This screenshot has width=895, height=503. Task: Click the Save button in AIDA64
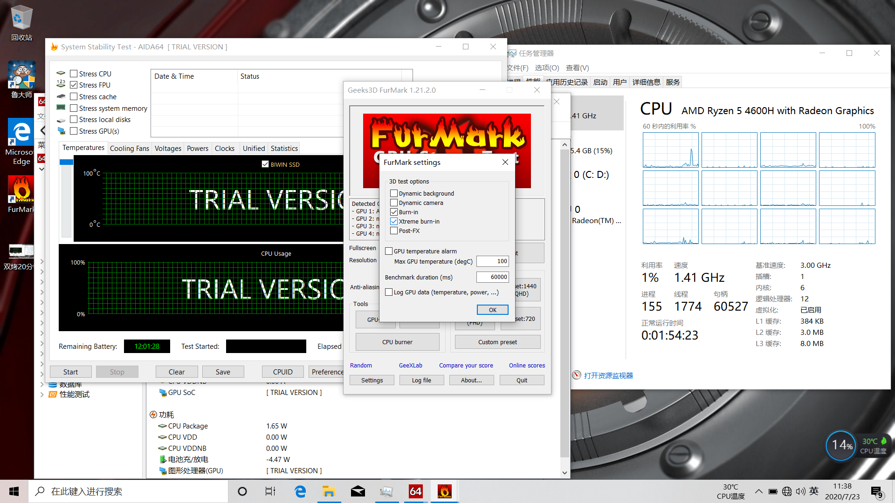pos(223,372)
